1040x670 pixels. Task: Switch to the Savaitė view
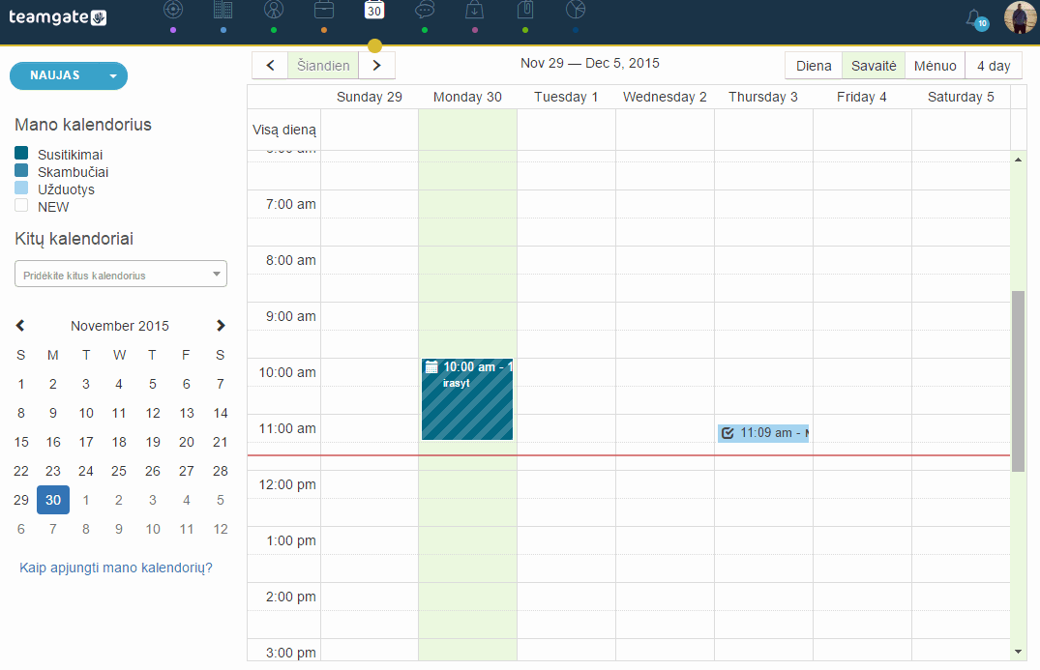tap(874, 66)
